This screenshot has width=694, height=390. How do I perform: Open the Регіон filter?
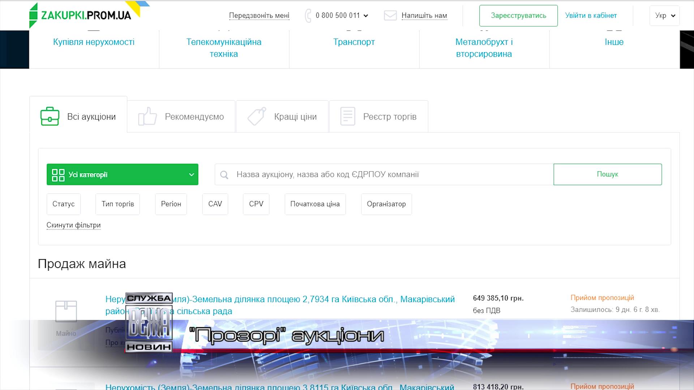coord(171,204)
